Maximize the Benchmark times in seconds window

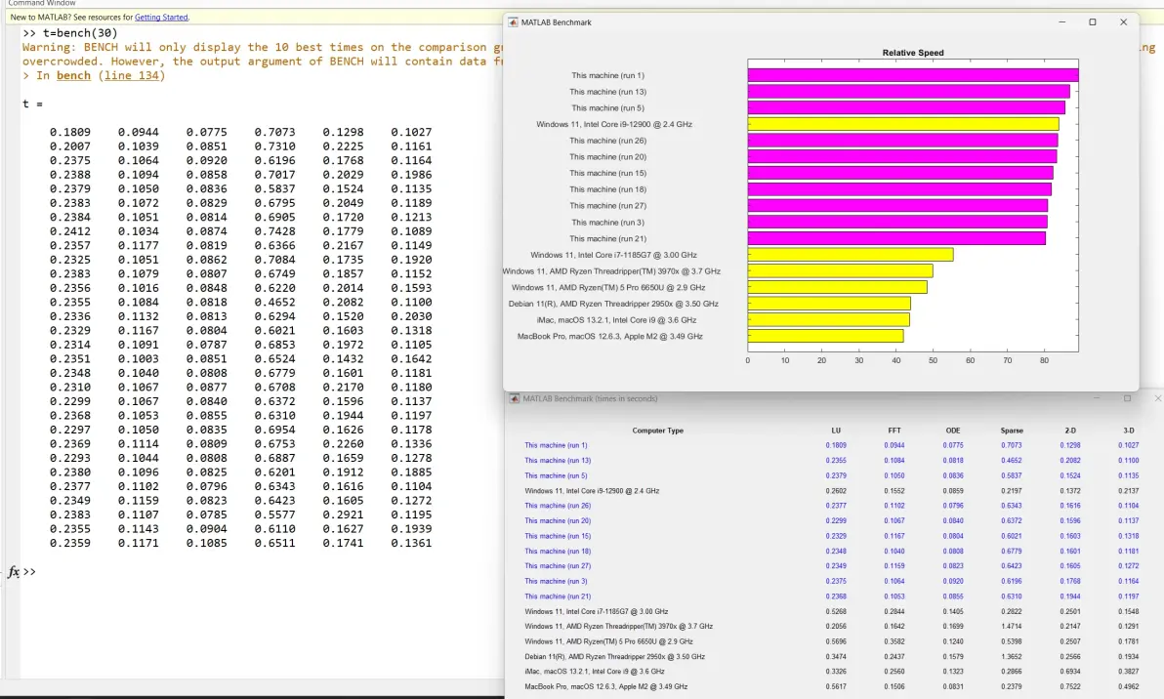(1127, 398)
